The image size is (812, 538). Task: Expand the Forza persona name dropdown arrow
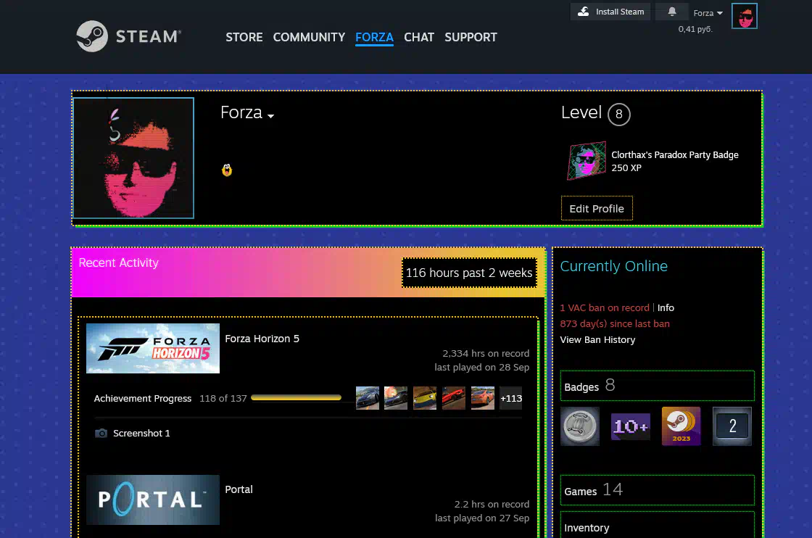coord(271,116)
